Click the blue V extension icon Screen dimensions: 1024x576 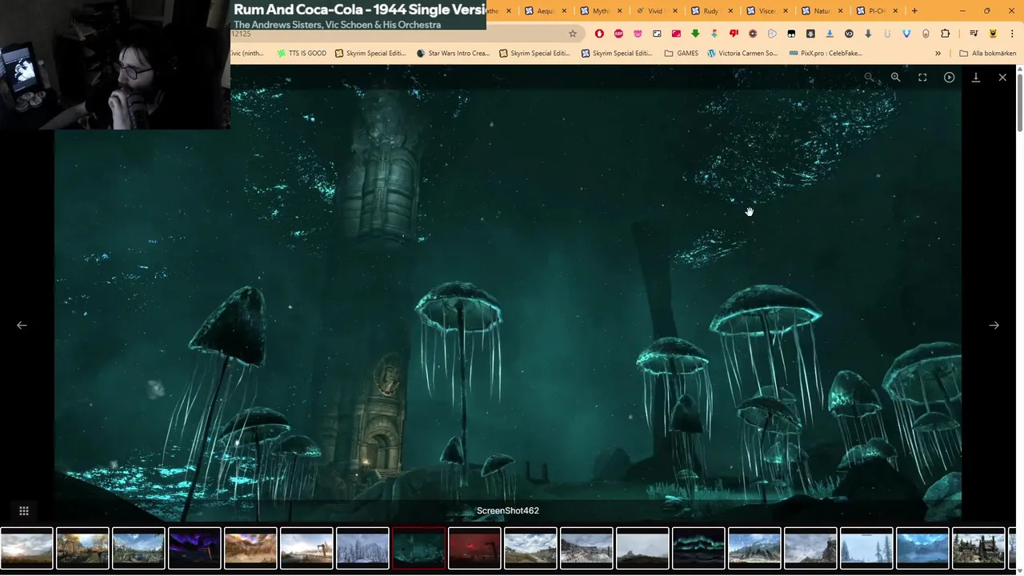pos(906,34)
